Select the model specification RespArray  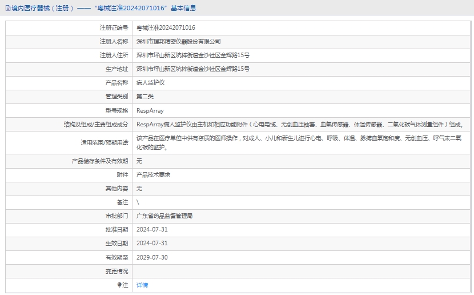[150, 110]
